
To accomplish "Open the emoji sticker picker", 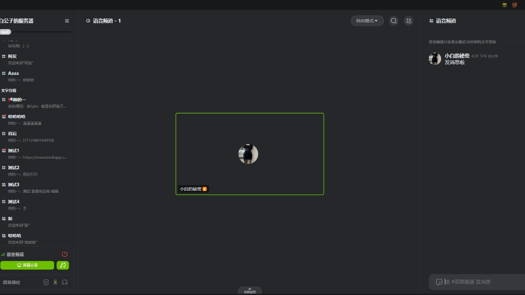I will coord(439,282).
